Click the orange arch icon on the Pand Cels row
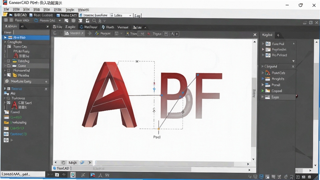The image size is (320, 180). point(268,73)
